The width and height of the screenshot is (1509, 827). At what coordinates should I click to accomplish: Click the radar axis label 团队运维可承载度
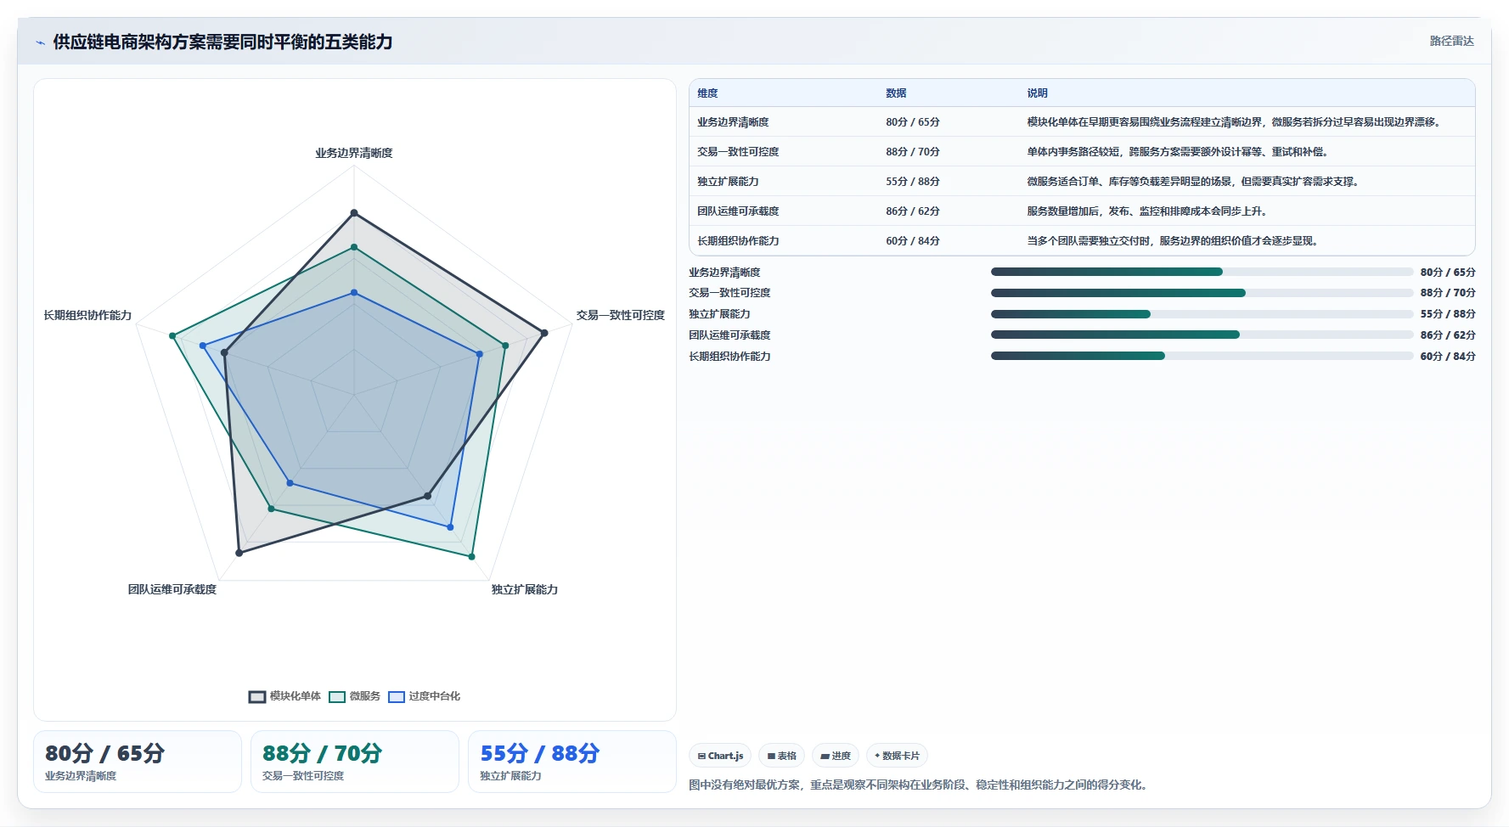pyautogui.click(x=172, y=589)
